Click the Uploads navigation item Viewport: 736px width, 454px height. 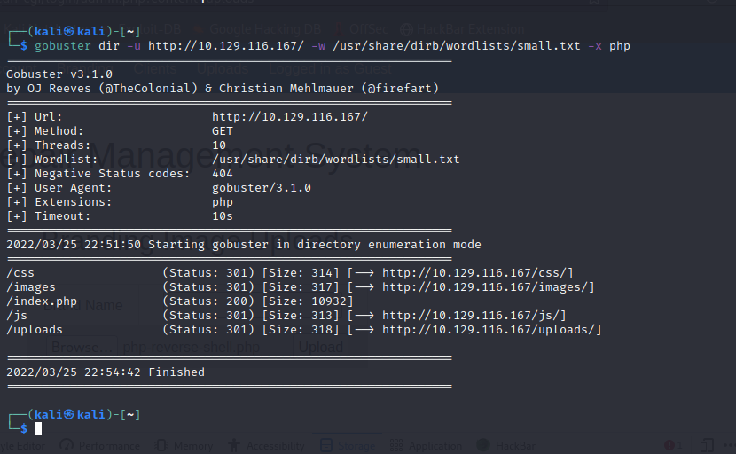(223, 68)
